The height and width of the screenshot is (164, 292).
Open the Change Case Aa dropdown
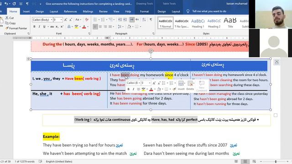click(78, 20)
